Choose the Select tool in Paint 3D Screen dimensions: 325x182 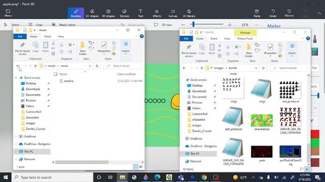tap(12, 25)
